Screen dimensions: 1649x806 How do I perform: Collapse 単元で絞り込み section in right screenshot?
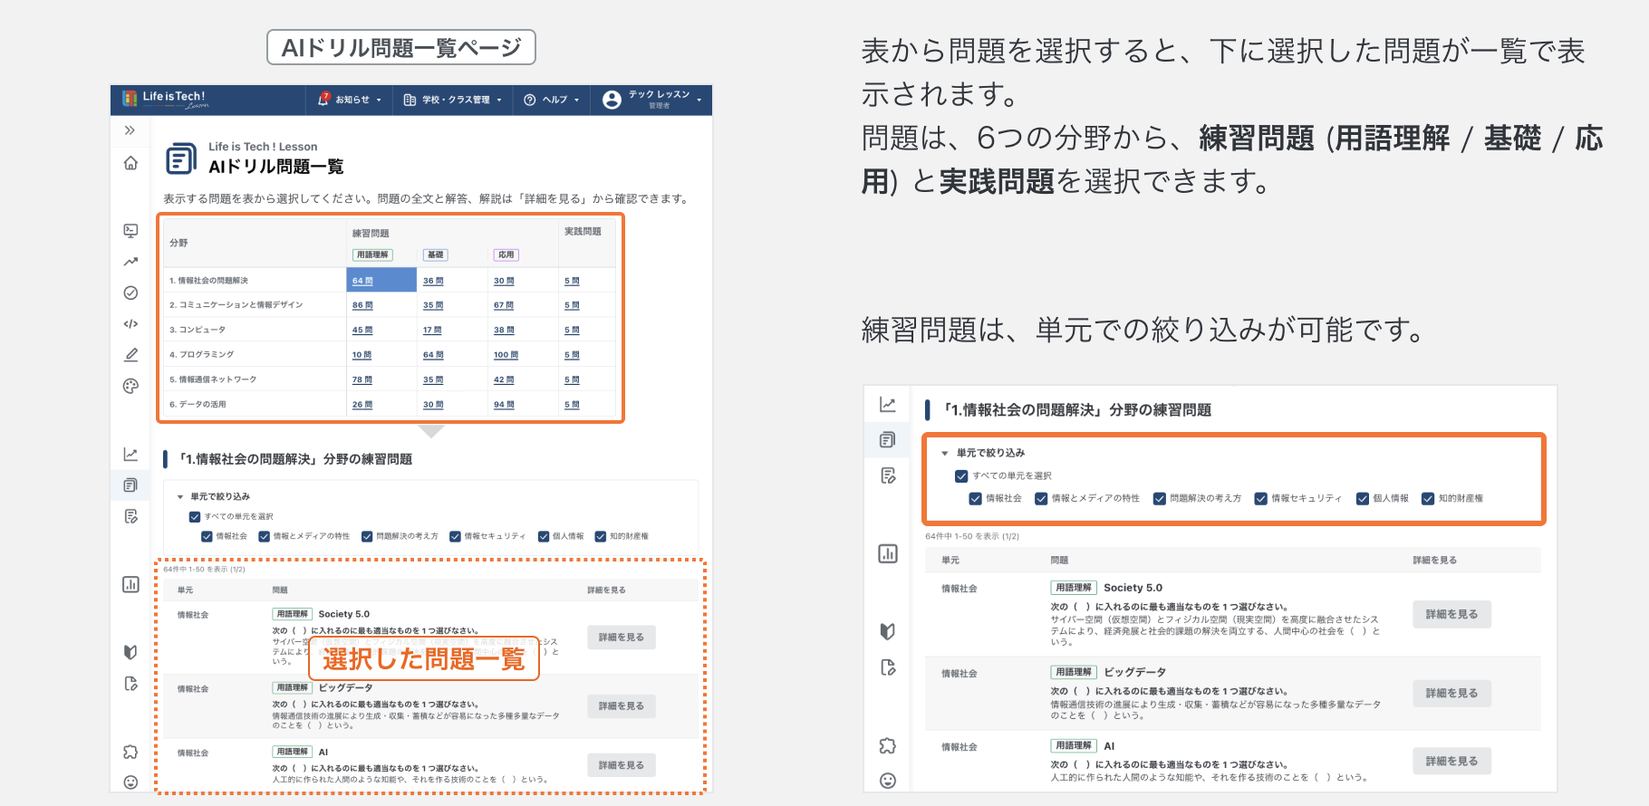pyautogui.click(x=983, y=453)
